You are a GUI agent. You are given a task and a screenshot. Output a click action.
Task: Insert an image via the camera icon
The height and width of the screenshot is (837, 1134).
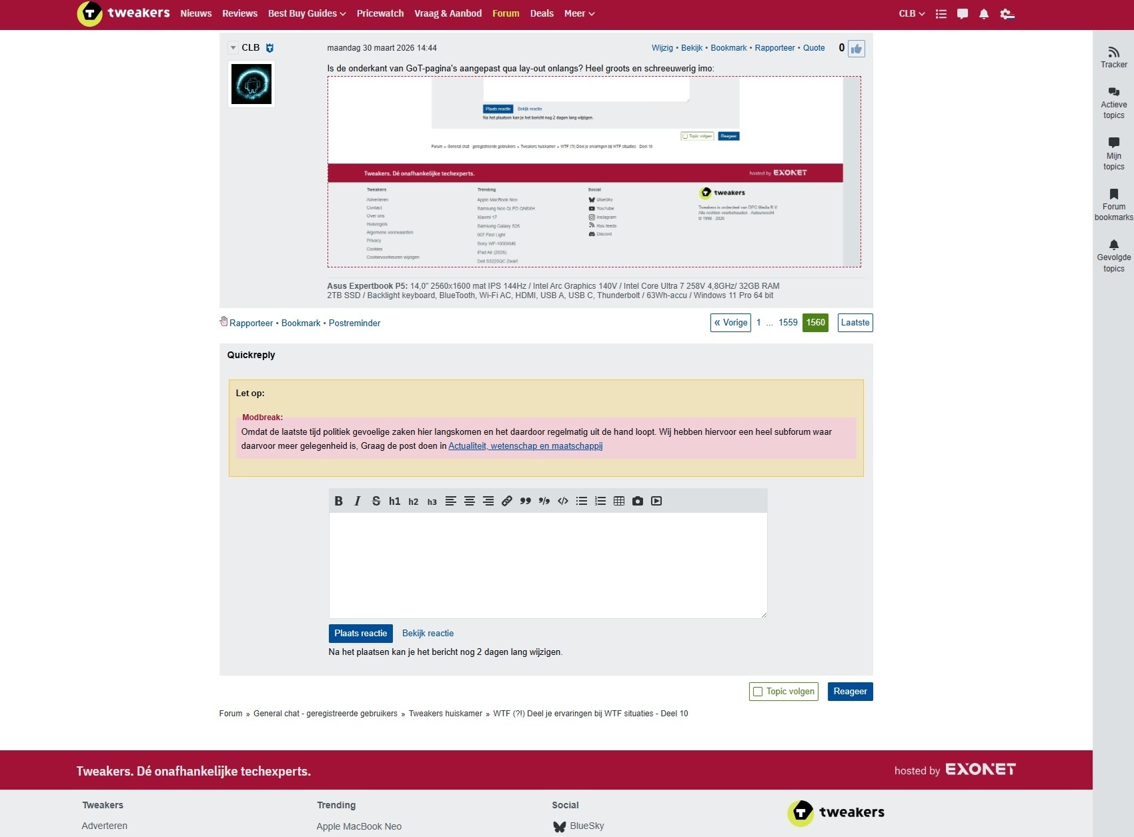(638, 500)
